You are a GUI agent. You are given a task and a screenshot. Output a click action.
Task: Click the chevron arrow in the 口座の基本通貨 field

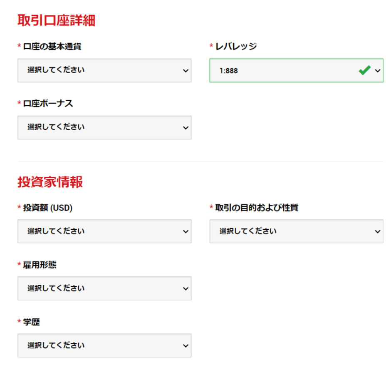click(x=186, y=71)
